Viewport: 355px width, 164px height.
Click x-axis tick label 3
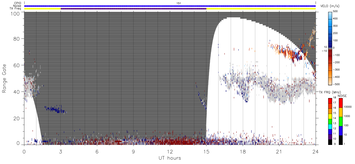pyautogui.click(x=60, y=151)
